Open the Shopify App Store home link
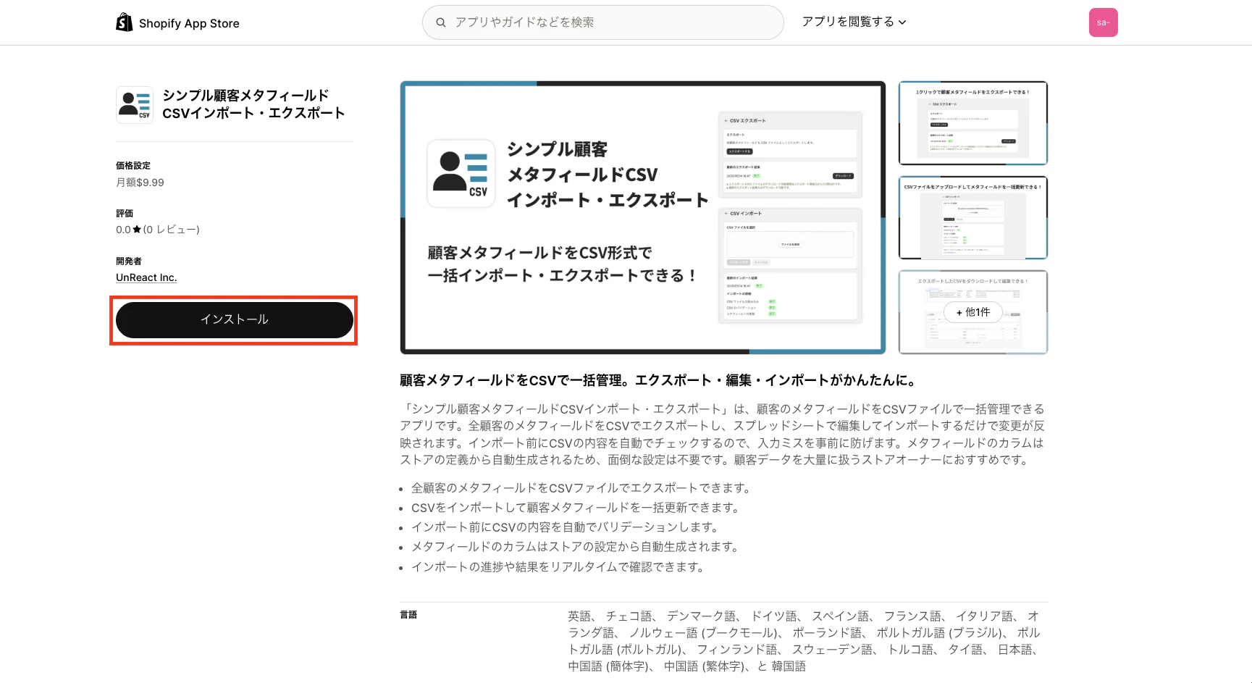The height and width of the screenshot is (683, 1252). point(177,23)
